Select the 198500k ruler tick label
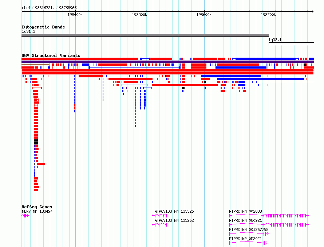This screenshot has height=247, width=324. pos(139,15)
